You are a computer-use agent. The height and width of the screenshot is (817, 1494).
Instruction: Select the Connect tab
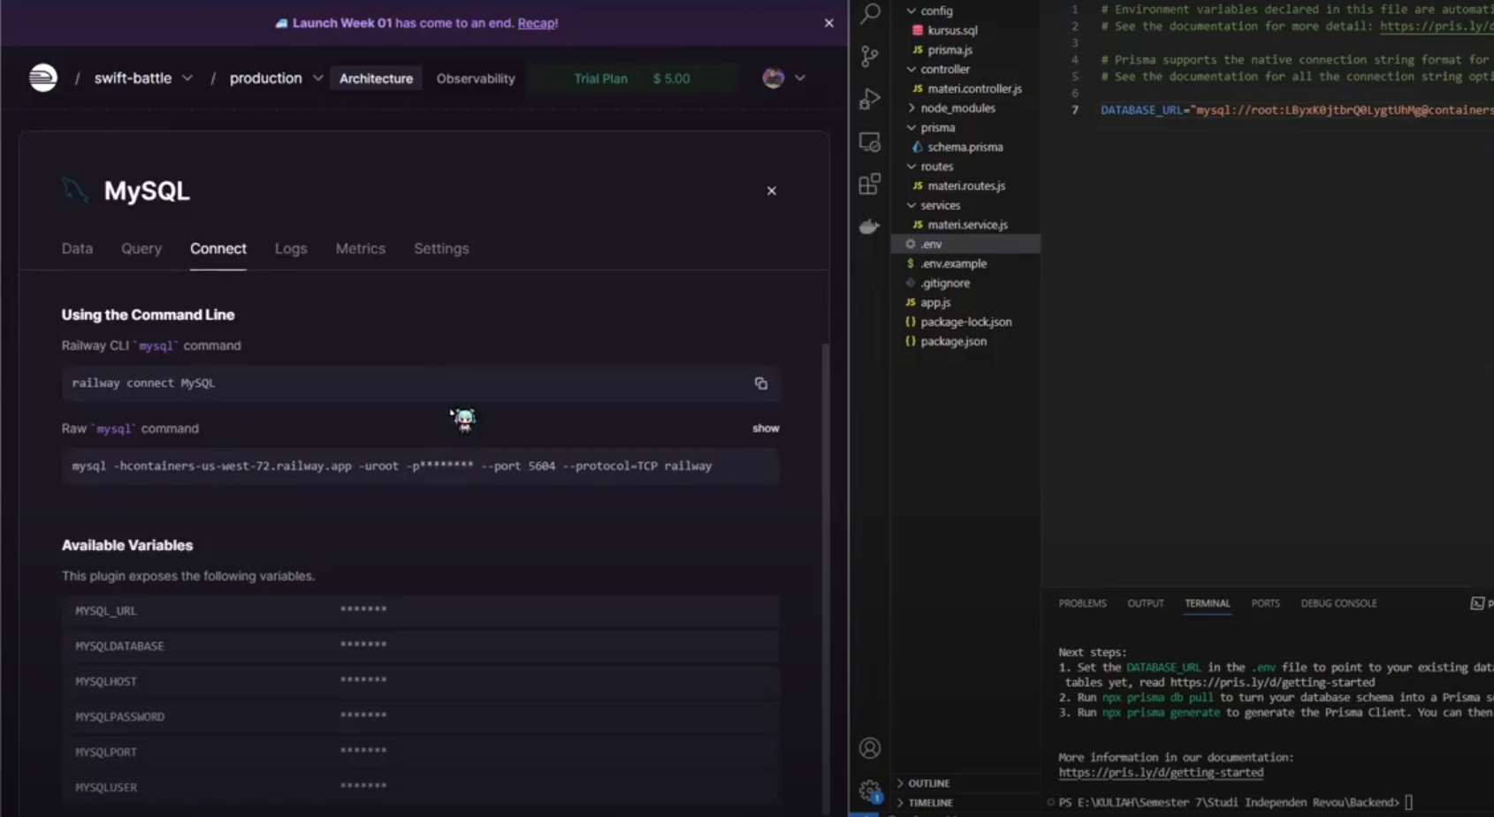(x=218, y=249)
